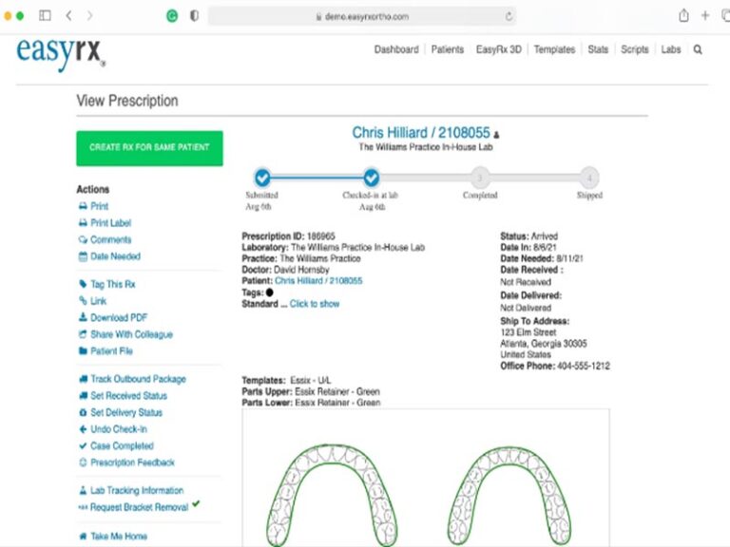Click the Share With Colleague share icon
The height and width of the screenshot is (547, 730).
coord(83,334)
